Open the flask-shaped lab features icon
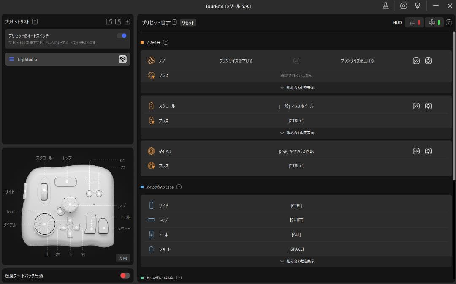The height and width of the screenshot is (284, 456). pyautogui.click(x=385, y=6)
